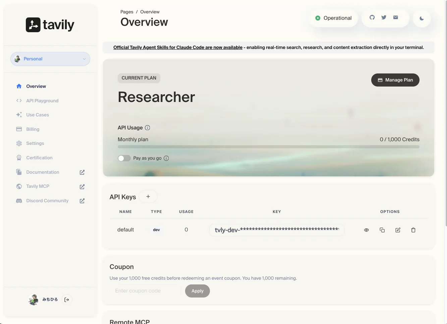Image resolution: width=447 pixels, height=324 pixels.
Task: Click the Certification badge icon
Action: click(19, 158)
